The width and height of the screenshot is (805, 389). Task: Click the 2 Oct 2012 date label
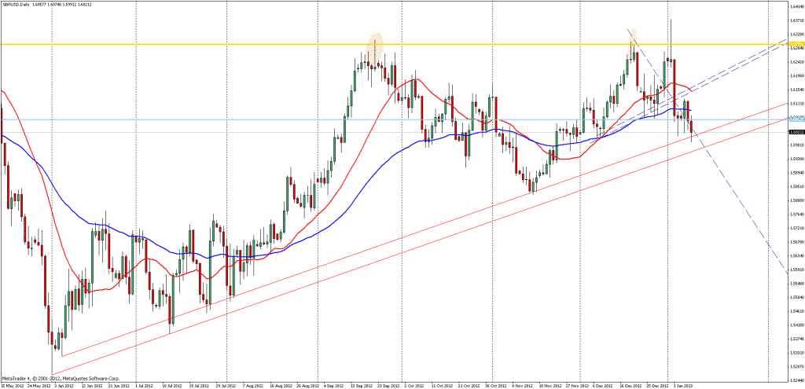413,386
